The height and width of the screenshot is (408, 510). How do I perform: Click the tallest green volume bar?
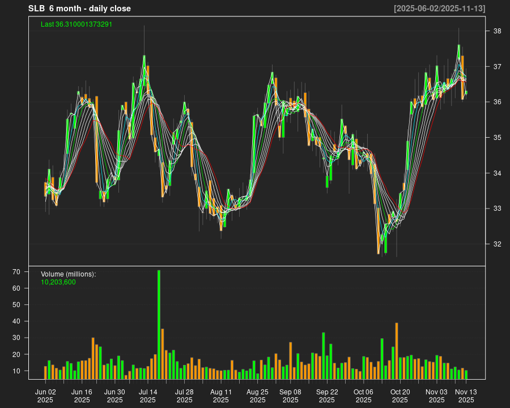tap(159, 324)
